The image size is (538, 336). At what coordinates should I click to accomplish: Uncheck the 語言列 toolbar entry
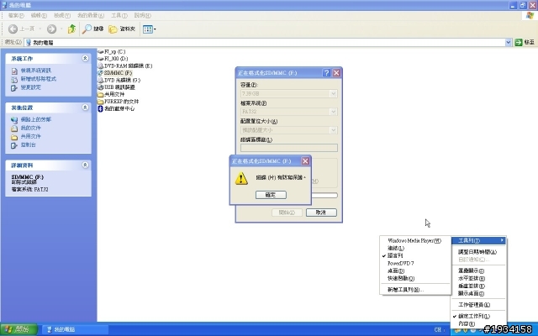click(415, 255)
